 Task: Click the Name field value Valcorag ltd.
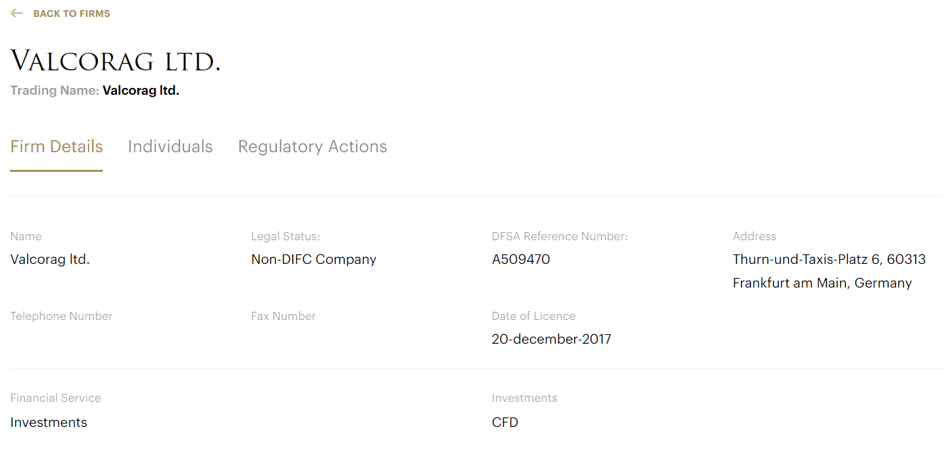coord(50,259)
